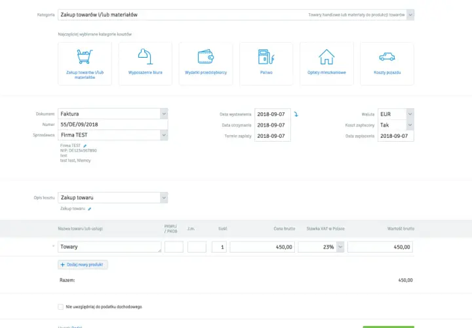Image resolution: width=472 pixels, height=328 pixels.
Task: Select the Koszty pojazdu car icon
Action: pos(387,56)
